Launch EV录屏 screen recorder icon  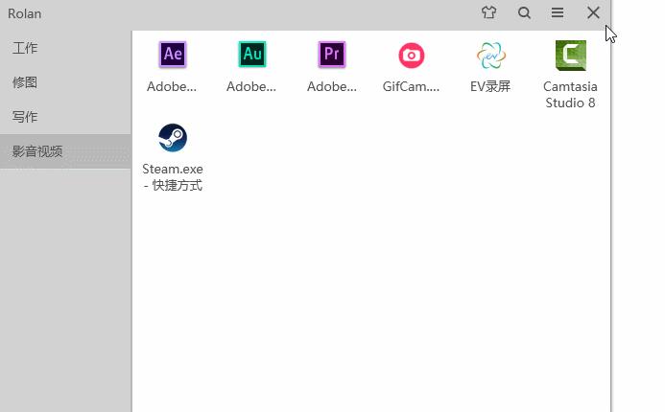pos(491,55)
